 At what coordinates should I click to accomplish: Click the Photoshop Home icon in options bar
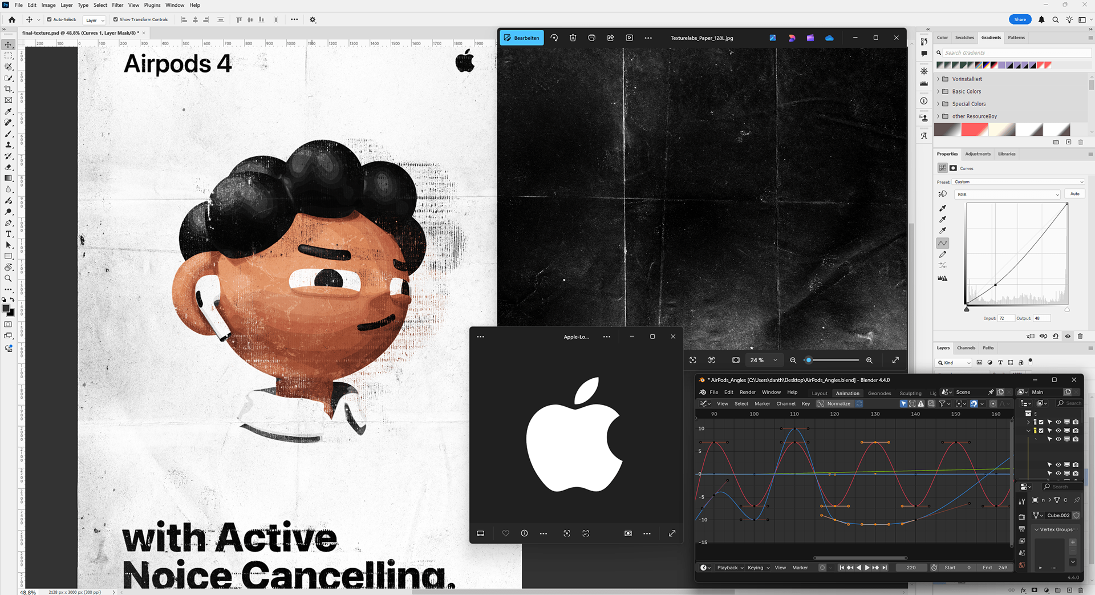(x=11, y=19)
